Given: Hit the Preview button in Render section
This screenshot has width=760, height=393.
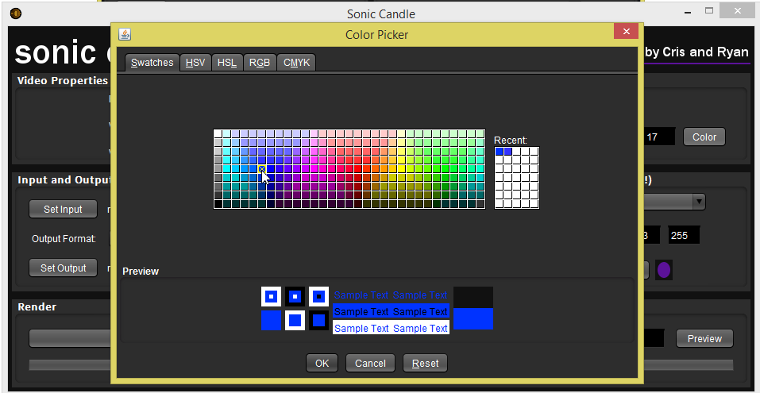Looking at the screenshot, I should [x=704, y=338].
